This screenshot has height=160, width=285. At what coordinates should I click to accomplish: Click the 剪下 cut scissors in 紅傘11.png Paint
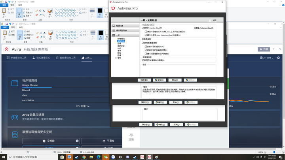[11, 9]
